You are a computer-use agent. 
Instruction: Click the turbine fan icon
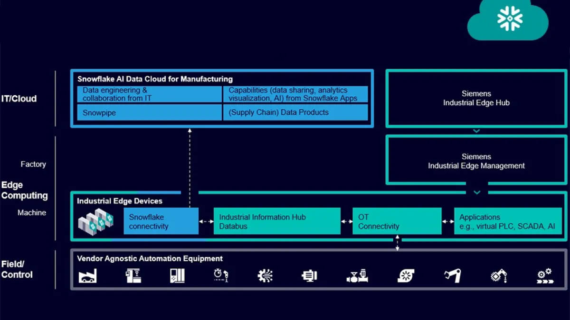click(406, 275)
